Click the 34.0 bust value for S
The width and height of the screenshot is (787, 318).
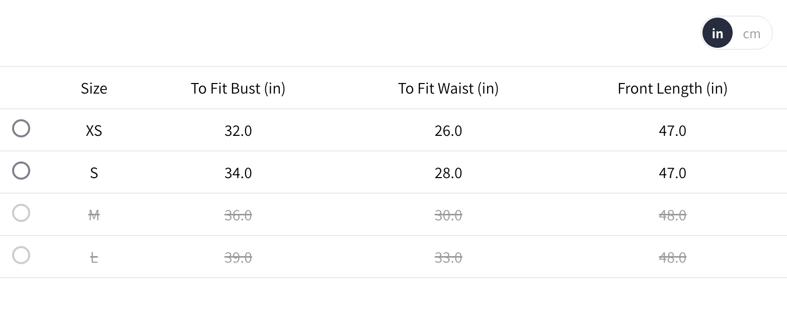pyautogui.click(x=238, y=173)
